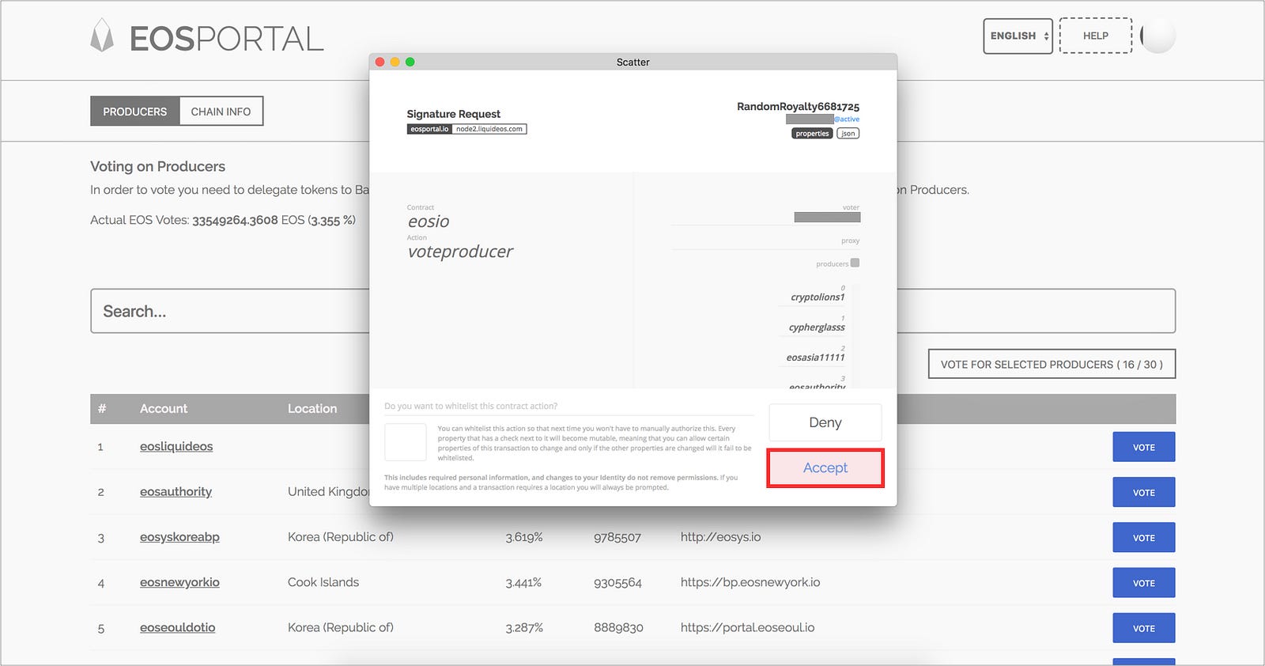Click Korea (Republic of) in eosyskoreabp row
Viewport: 1265px width, 666px height.
(x=341, y=537)
